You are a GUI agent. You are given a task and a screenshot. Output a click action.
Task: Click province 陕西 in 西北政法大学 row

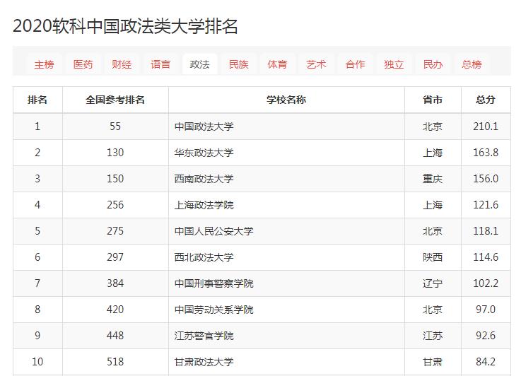pos(433,257)
